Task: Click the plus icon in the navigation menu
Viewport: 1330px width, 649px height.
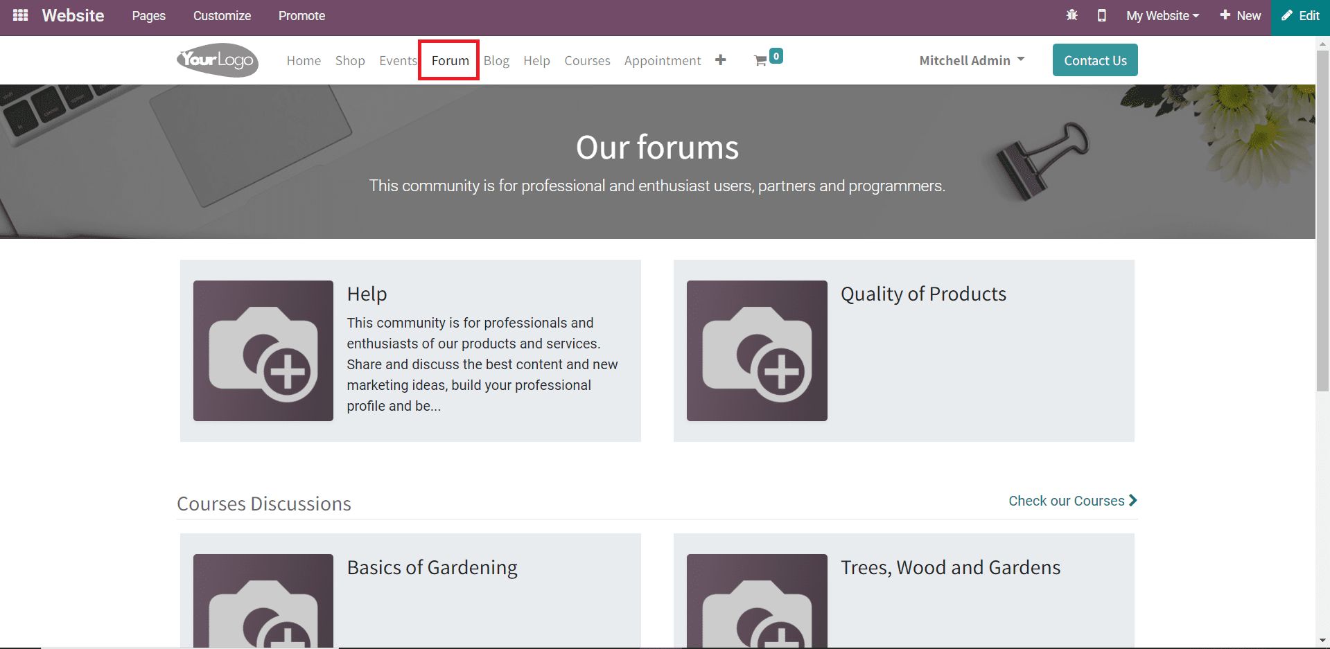Action: (721, 60)
